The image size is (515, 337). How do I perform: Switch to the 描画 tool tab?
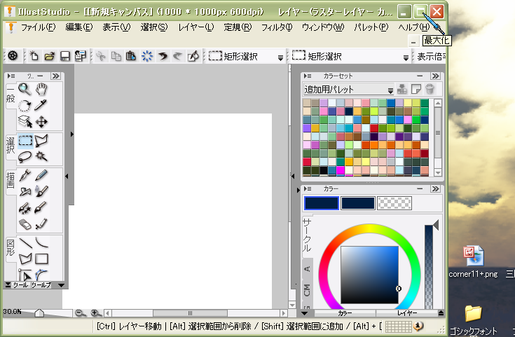(11, 181)
